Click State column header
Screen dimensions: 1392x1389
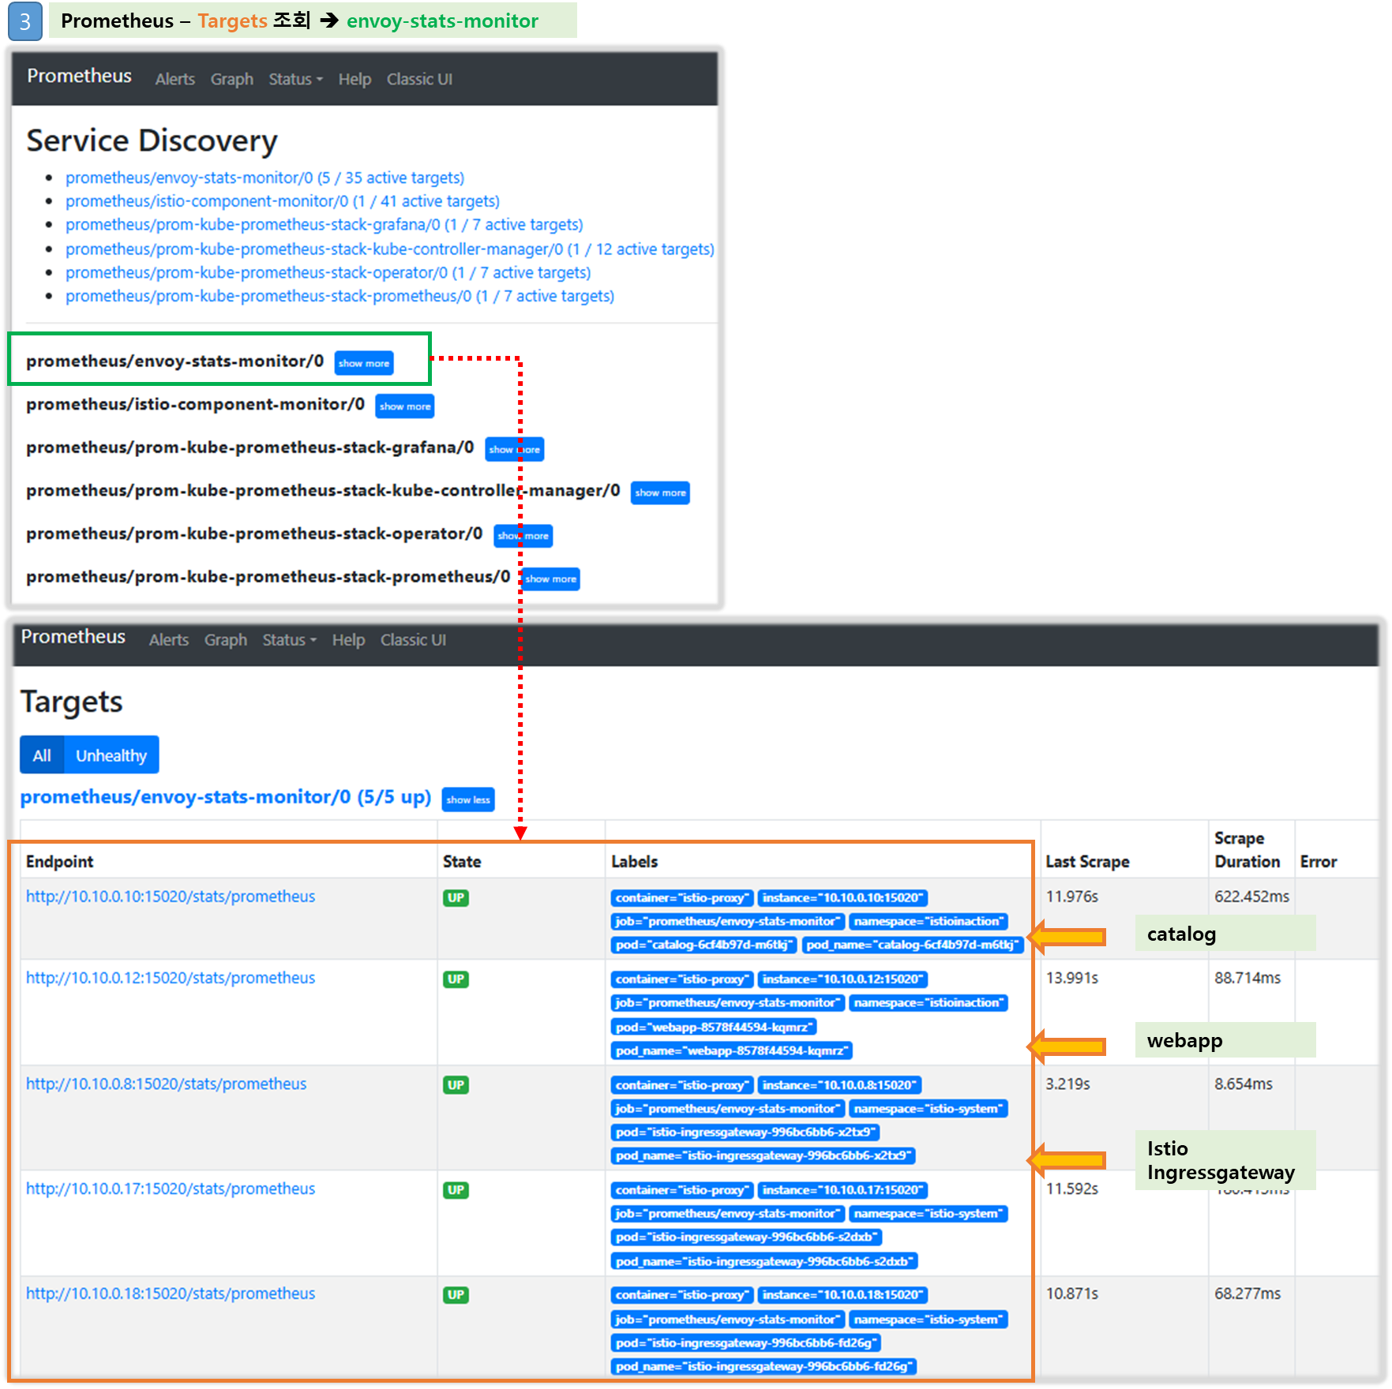[462, 862]
